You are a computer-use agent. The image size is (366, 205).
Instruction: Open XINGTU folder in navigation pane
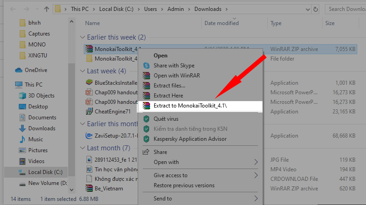pos(38,56)
